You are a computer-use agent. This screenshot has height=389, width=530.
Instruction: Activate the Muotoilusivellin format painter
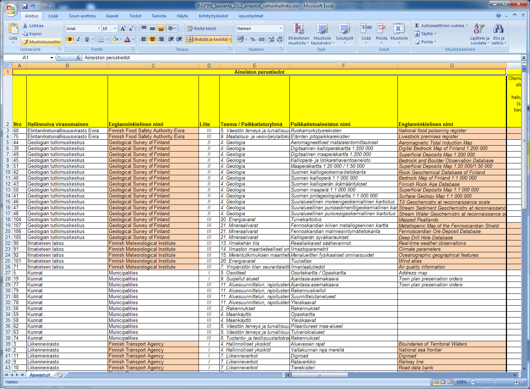pyautogui.click(x=41, y=42)
